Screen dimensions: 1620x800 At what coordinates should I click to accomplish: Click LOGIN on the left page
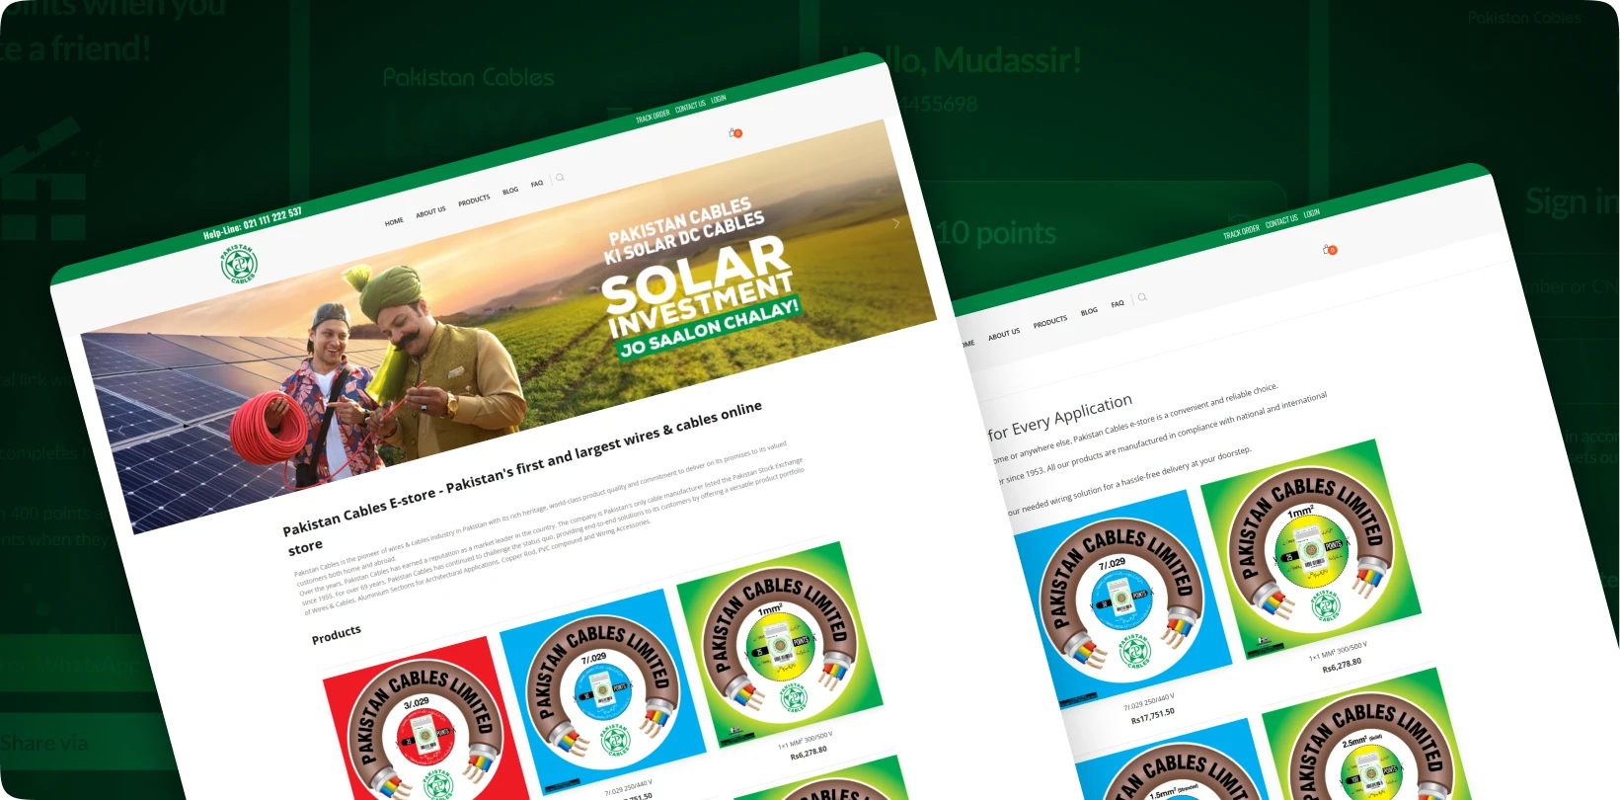(x=719, y=99)
